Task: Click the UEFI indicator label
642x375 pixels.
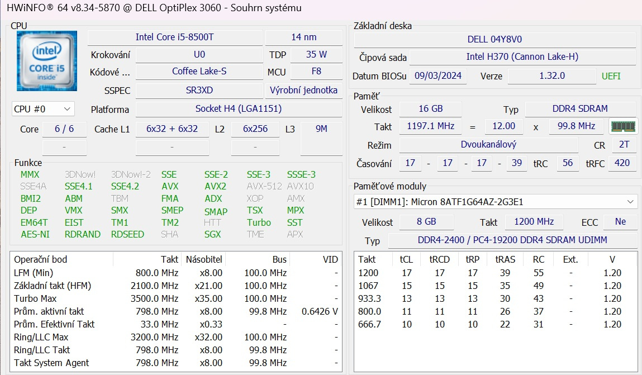Action: [x=611, y=76]
